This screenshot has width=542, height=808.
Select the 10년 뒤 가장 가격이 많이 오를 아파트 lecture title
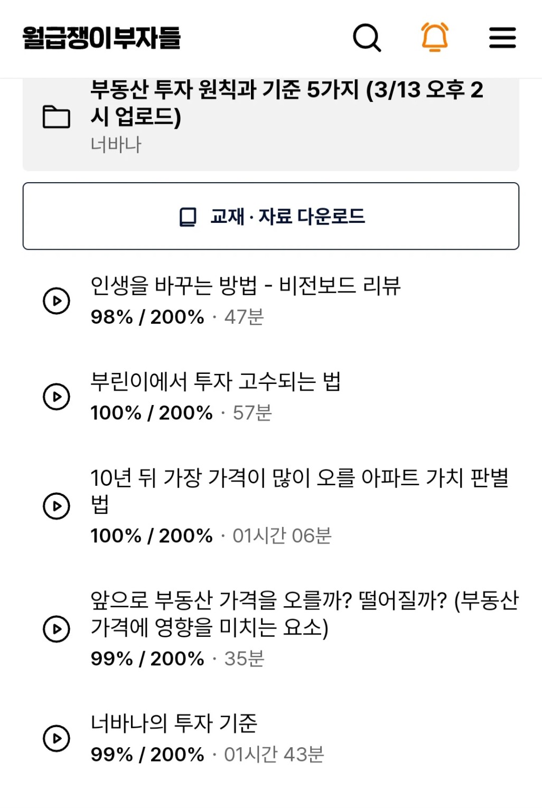tap(300, 491)
